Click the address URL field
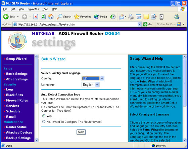Screen dimensions: 188x149 point(77,24)
